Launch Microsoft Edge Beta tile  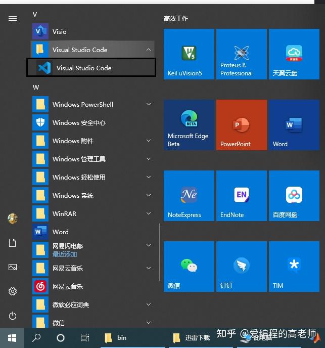189,125
